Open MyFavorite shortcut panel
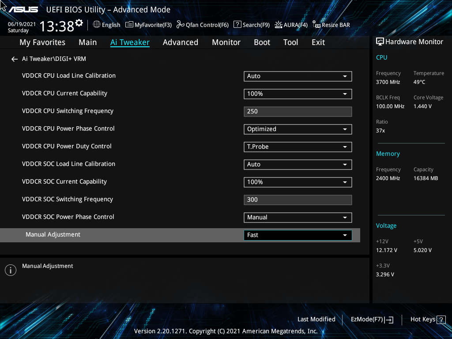Viewport: 452px width, 339px height. (148, 25)
